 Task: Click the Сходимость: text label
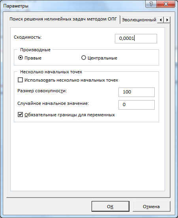(28, 37)
